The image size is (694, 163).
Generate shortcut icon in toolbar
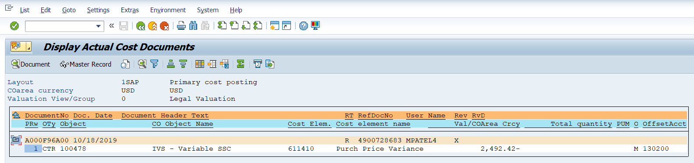287,26
